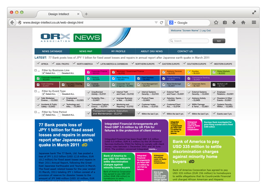Bookmark this page with the star icon
Image resolution: width=268 pixels, height=189 pixels.
pyautogui.click(x=216, y=23)
